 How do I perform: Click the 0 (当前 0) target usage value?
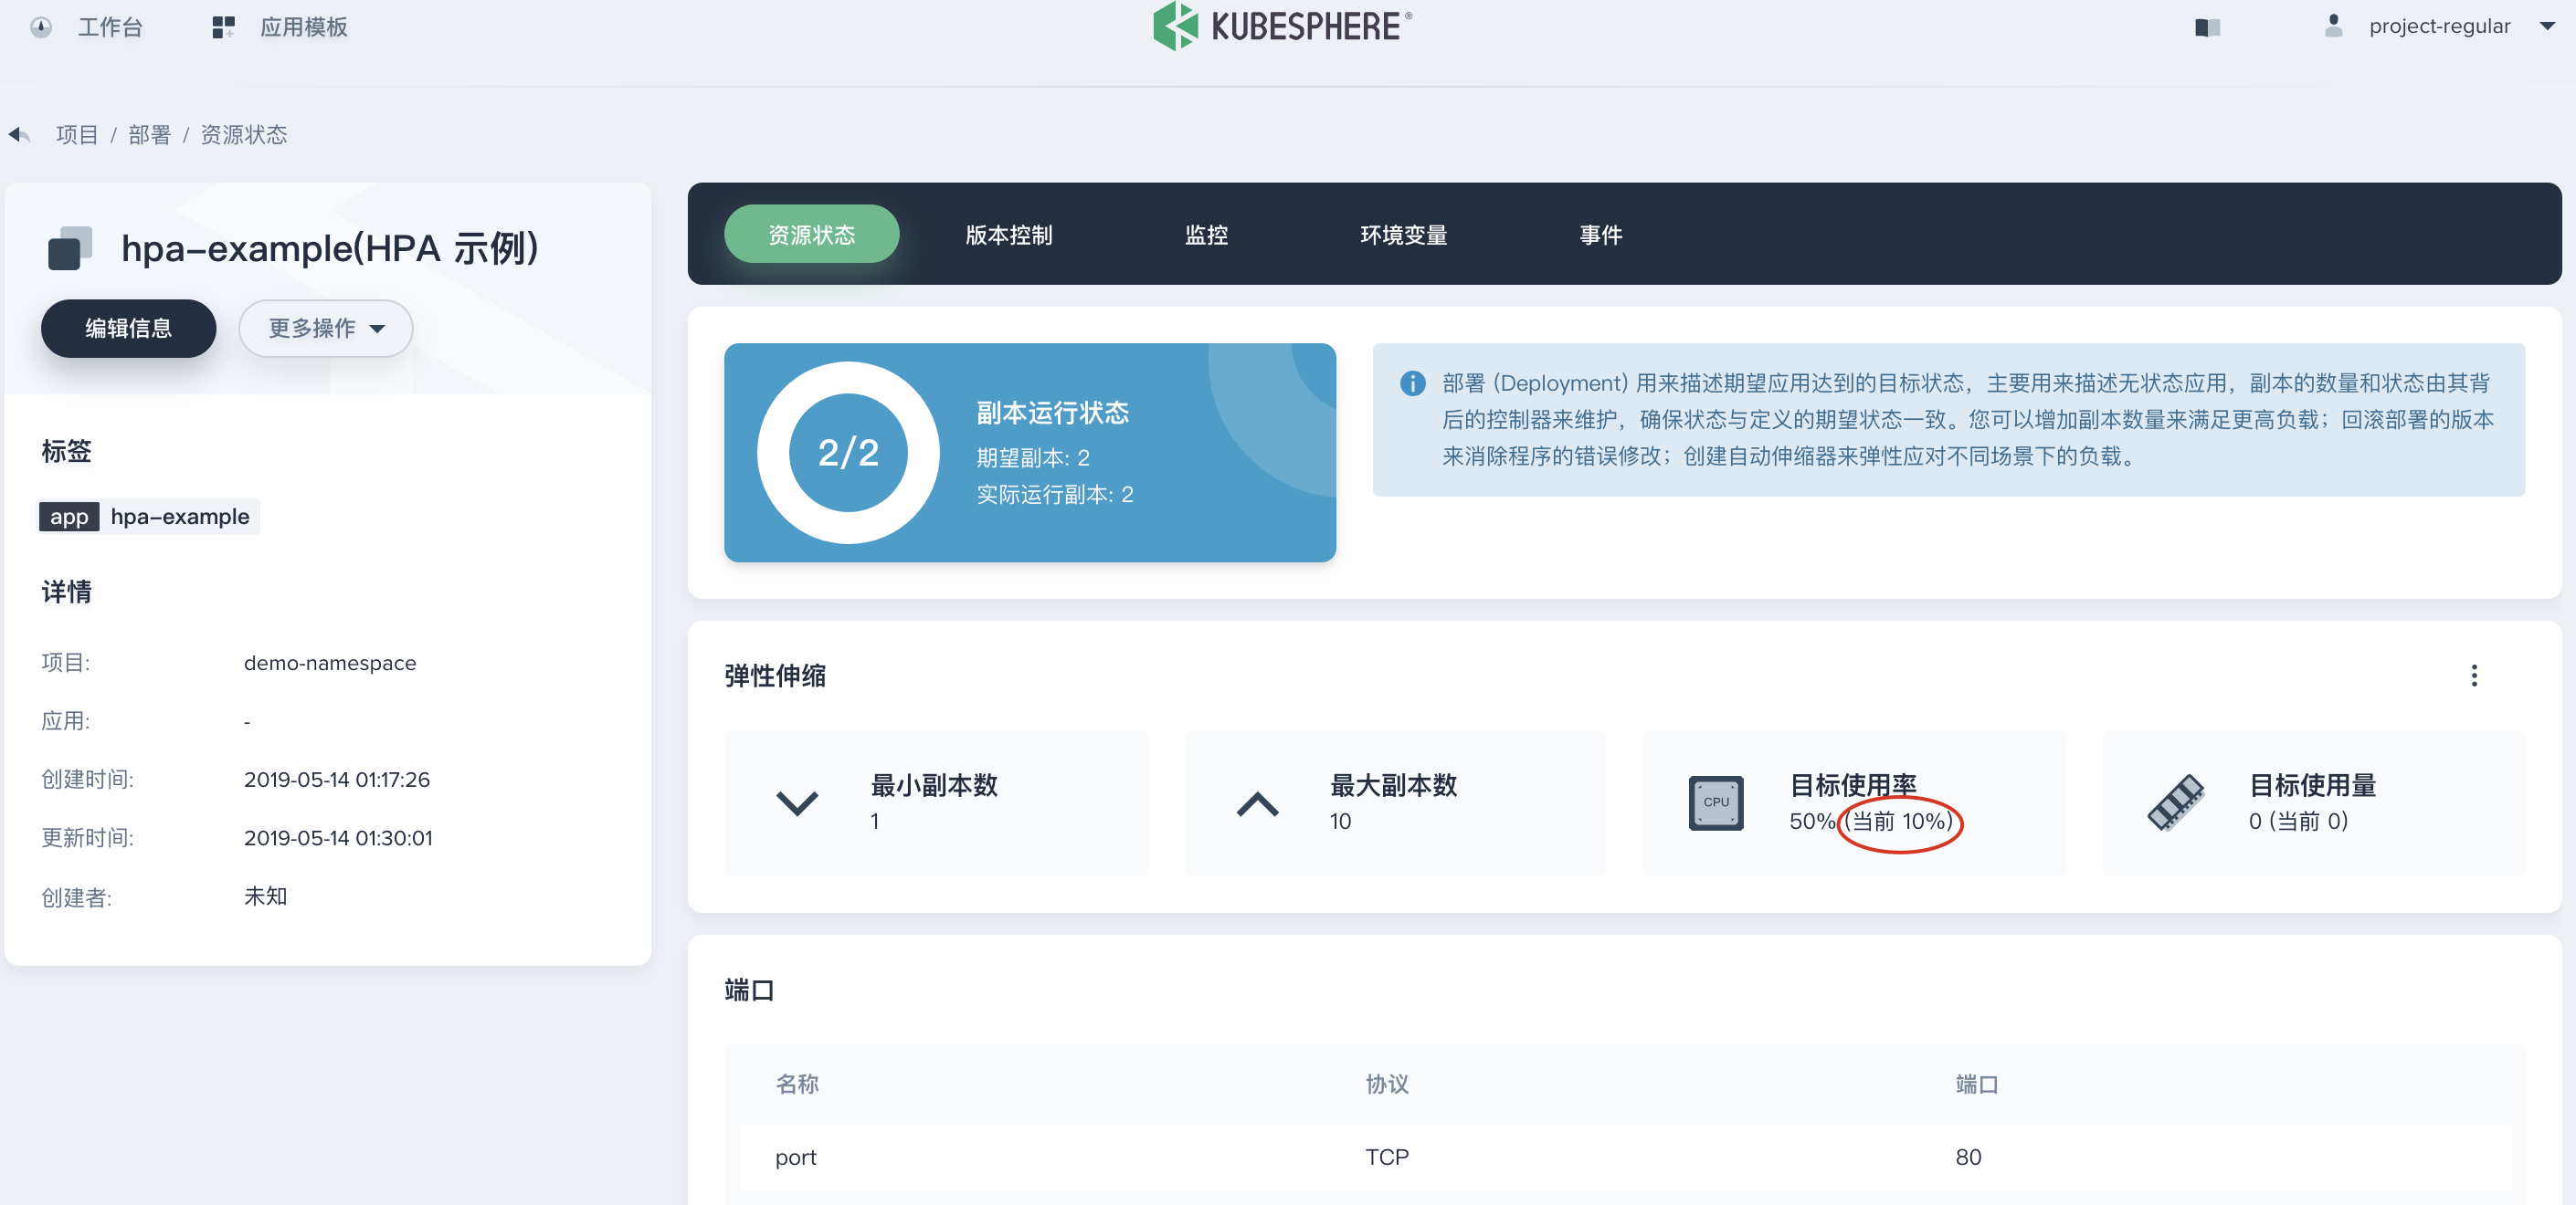point(2298,822)
